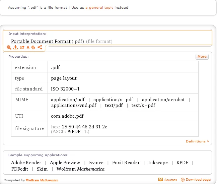Image resolution: width=217 pixels, height=184 pixels.
Task: Click the com.adobe.pdf UTI value
Action: pos(67,116)
